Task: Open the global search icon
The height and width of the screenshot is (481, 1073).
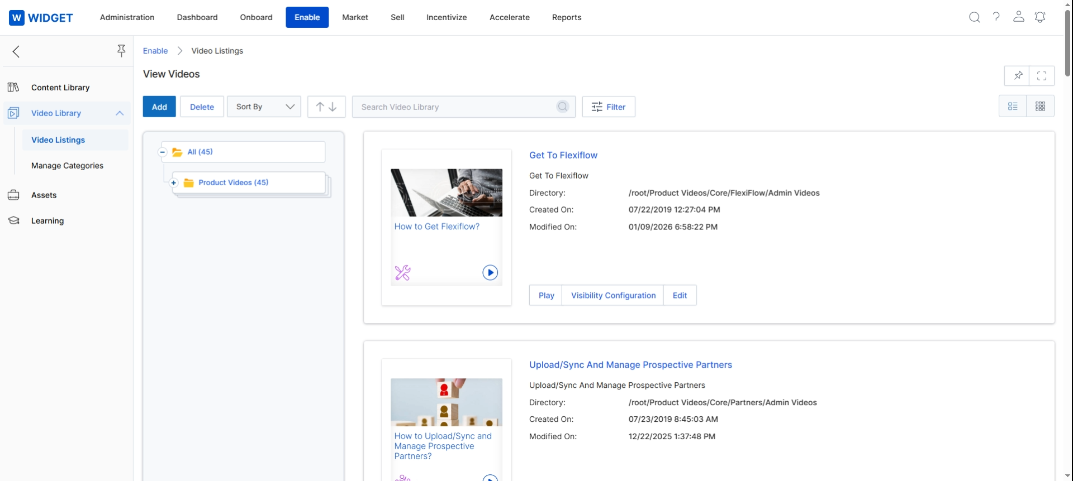Action: click(975, 17)
